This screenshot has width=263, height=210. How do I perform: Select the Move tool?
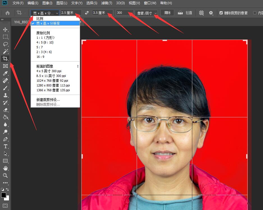coord(5,29)
